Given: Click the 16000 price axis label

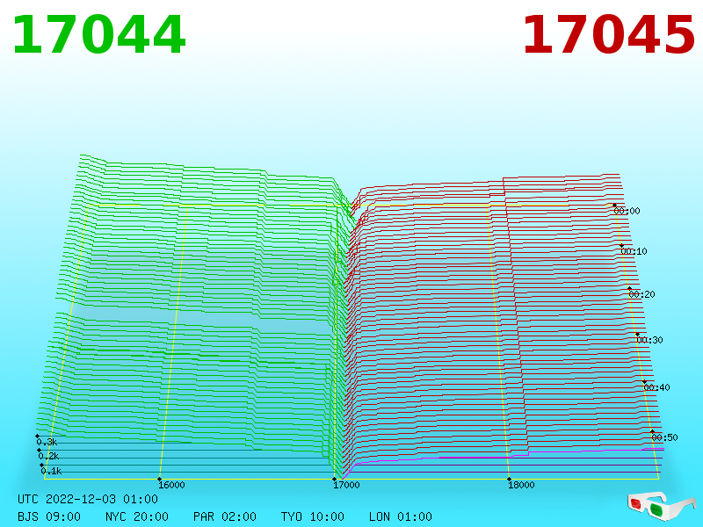Looking at the screenshot, I should (x=171, y=485).
